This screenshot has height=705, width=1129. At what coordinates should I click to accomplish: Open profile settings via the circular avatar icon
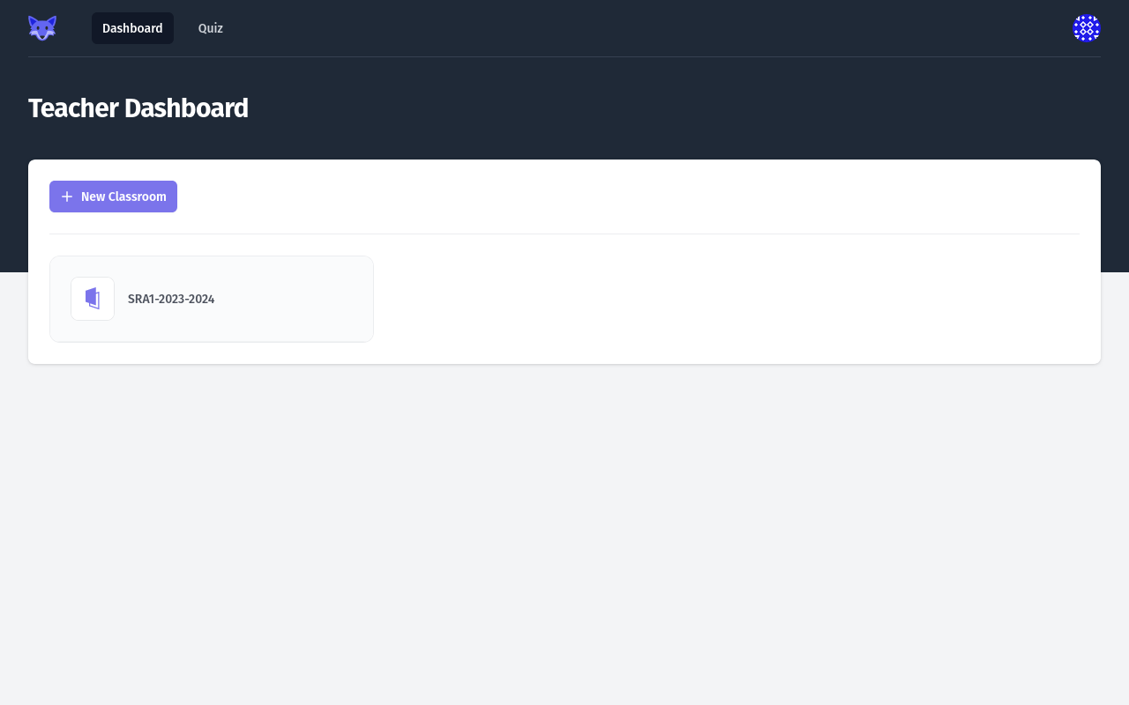point(1087,27)
